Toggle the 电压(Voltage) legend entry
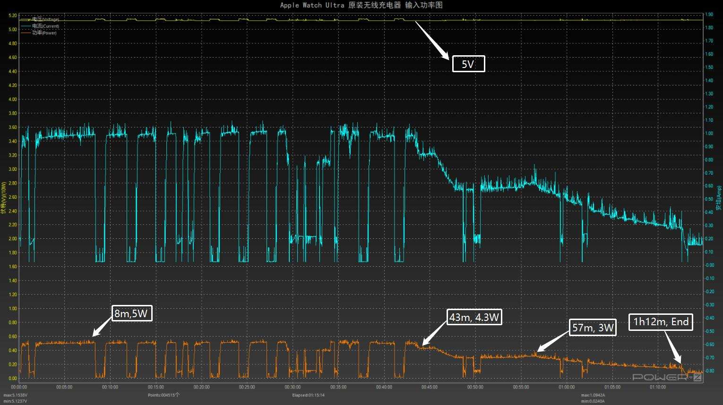The height and width of the screenshot is (405, 723). click(x=45, y=19)
